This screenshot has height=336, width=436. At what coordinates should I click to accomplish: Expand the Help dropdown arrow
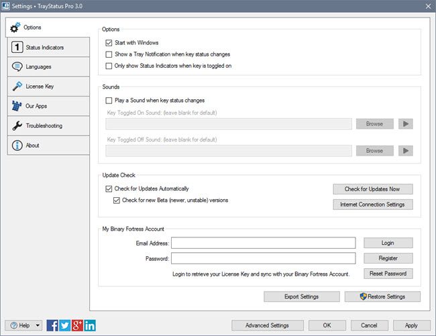tap(38, 325)
